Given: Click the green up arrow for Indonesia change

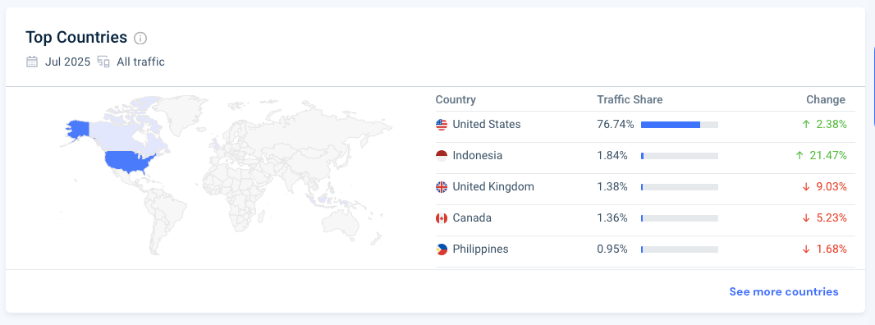Looking at the screenshot, I should pos(799,156).
